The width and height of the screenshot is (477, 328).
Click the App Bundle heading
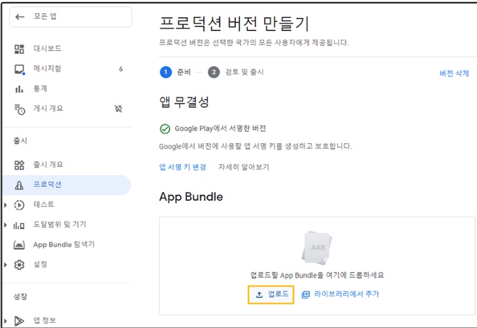(x=191, y=197)
